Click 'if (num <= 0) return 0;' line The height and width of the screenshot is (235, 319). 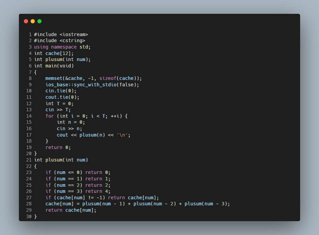78,172
